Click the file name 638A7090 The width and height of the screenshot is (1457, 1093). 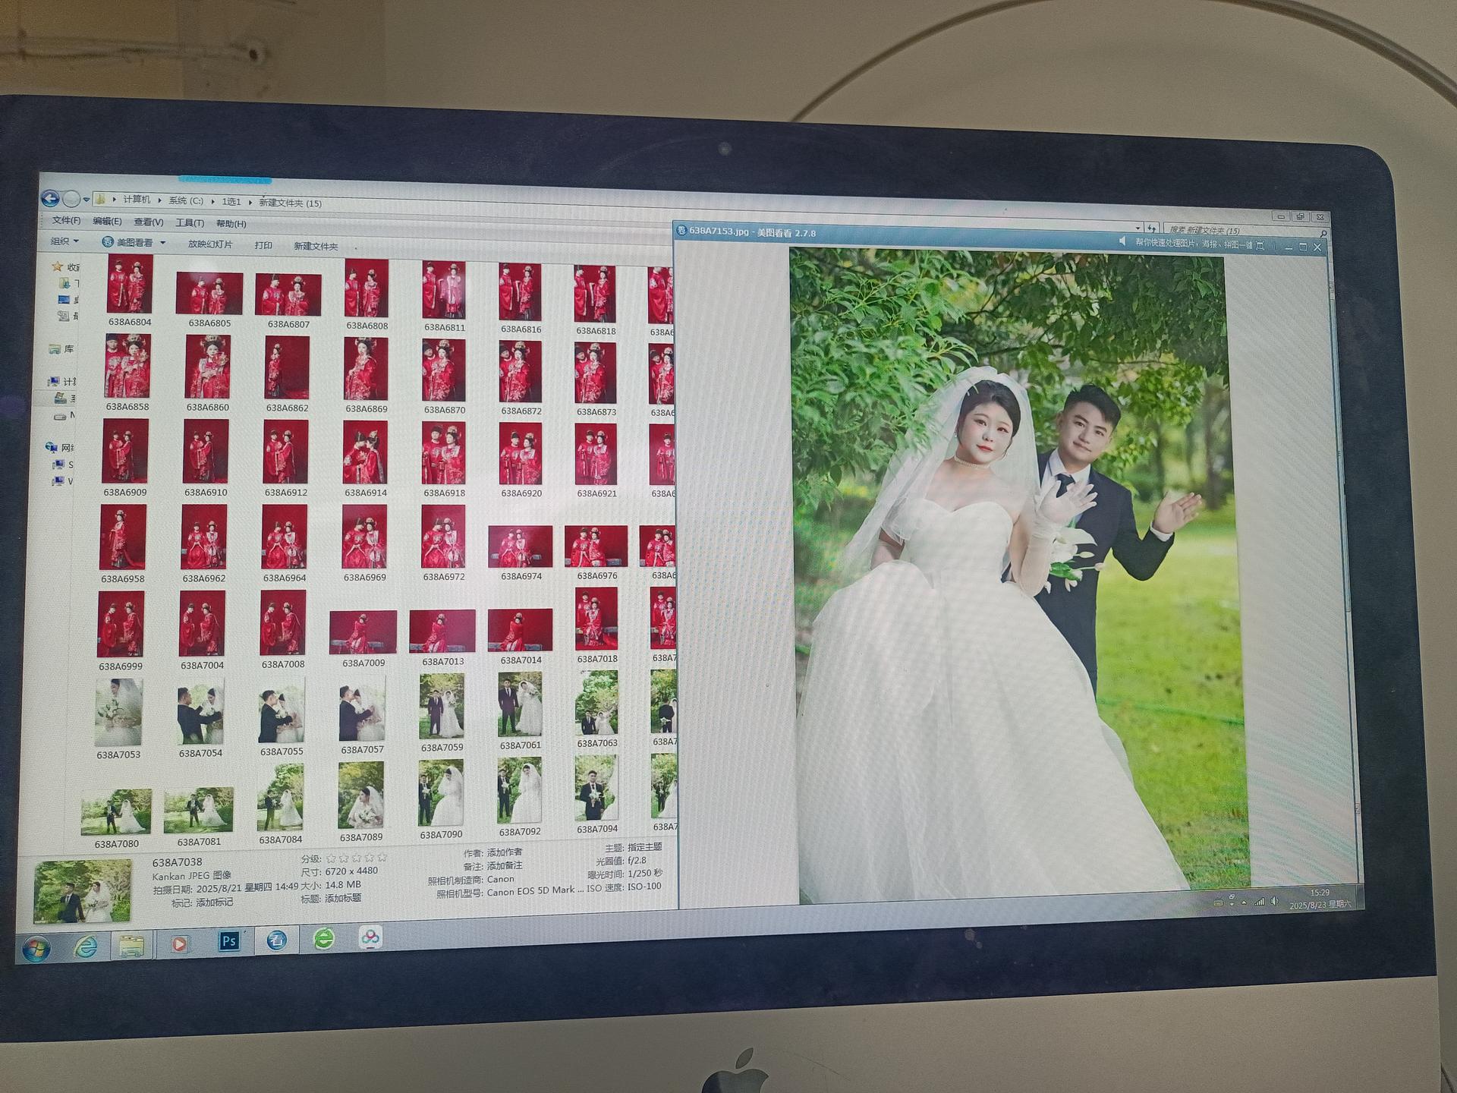click(x=441, y=834)
